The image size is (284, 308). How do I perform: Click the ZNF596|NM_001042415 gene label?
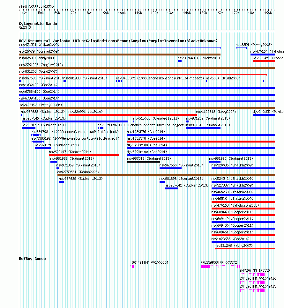[x=258, y=286]
